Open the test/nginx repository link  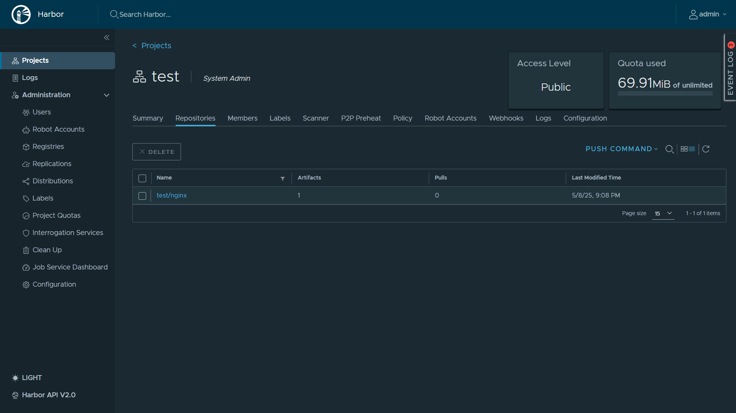171,195
